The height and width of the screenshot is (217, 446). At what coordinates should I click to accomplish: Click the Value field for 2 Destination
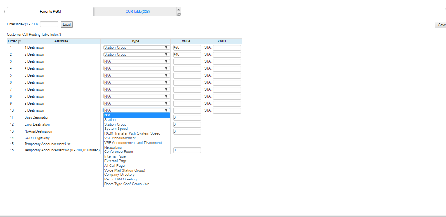coord(187,54)
